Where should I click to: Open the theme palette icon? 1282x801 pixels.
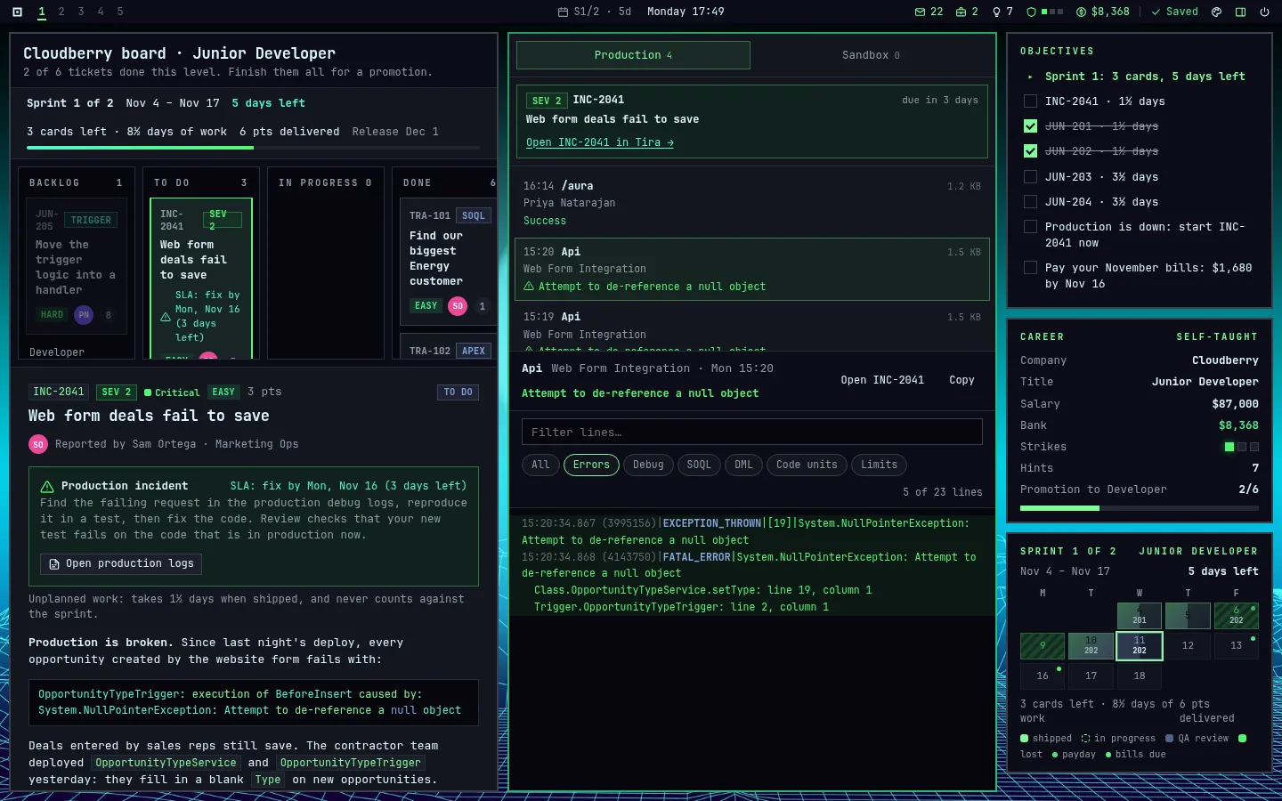(1217, 12)
